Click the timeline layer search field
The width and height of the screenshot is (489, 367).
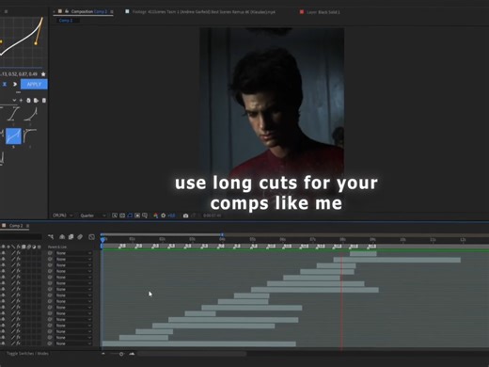pyautogui.click(x=21, y=237)
